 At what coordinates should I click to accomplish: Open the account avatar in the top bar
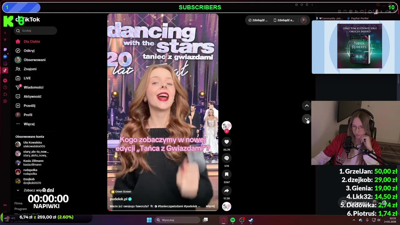303,20
